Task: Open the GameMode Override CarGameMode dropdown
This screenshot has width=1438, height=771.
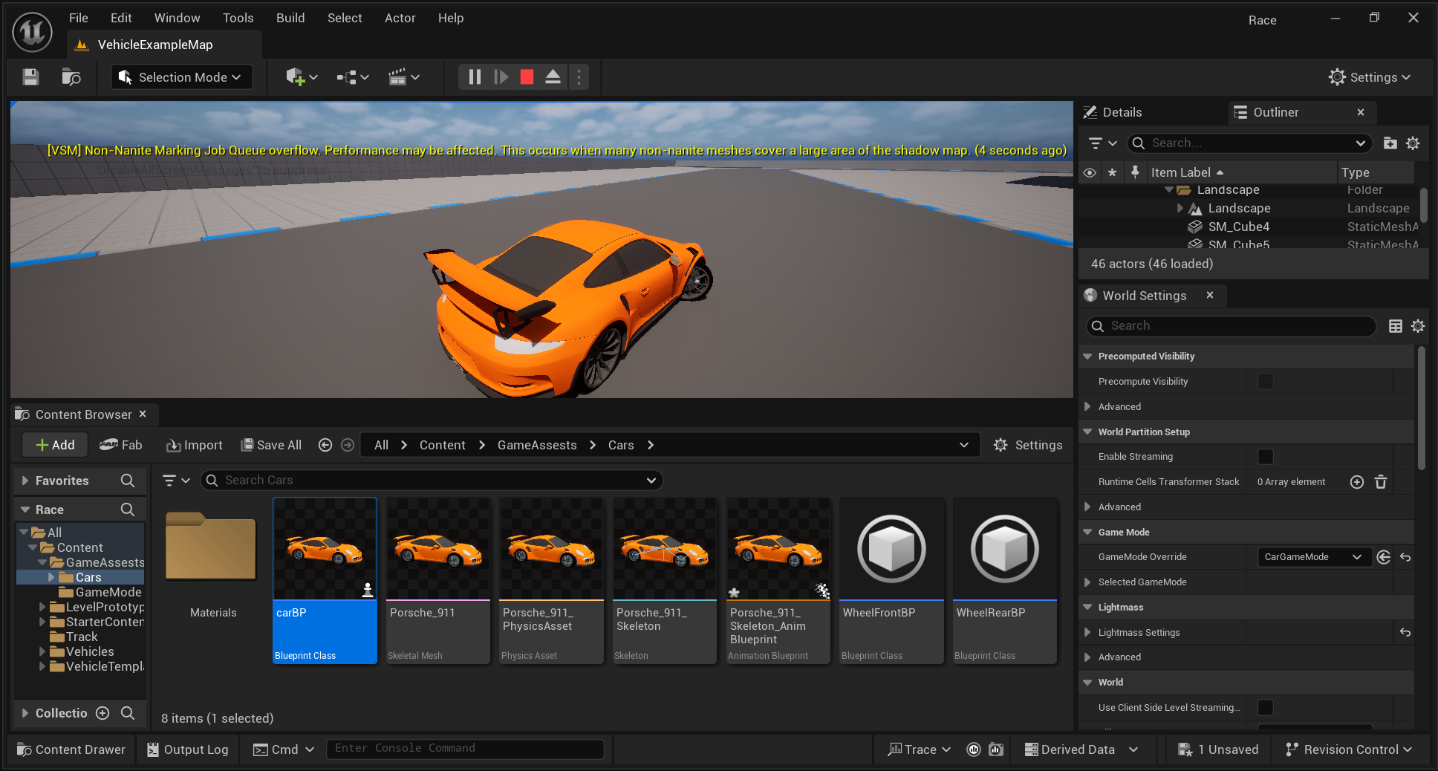Action: [1314, 557]
